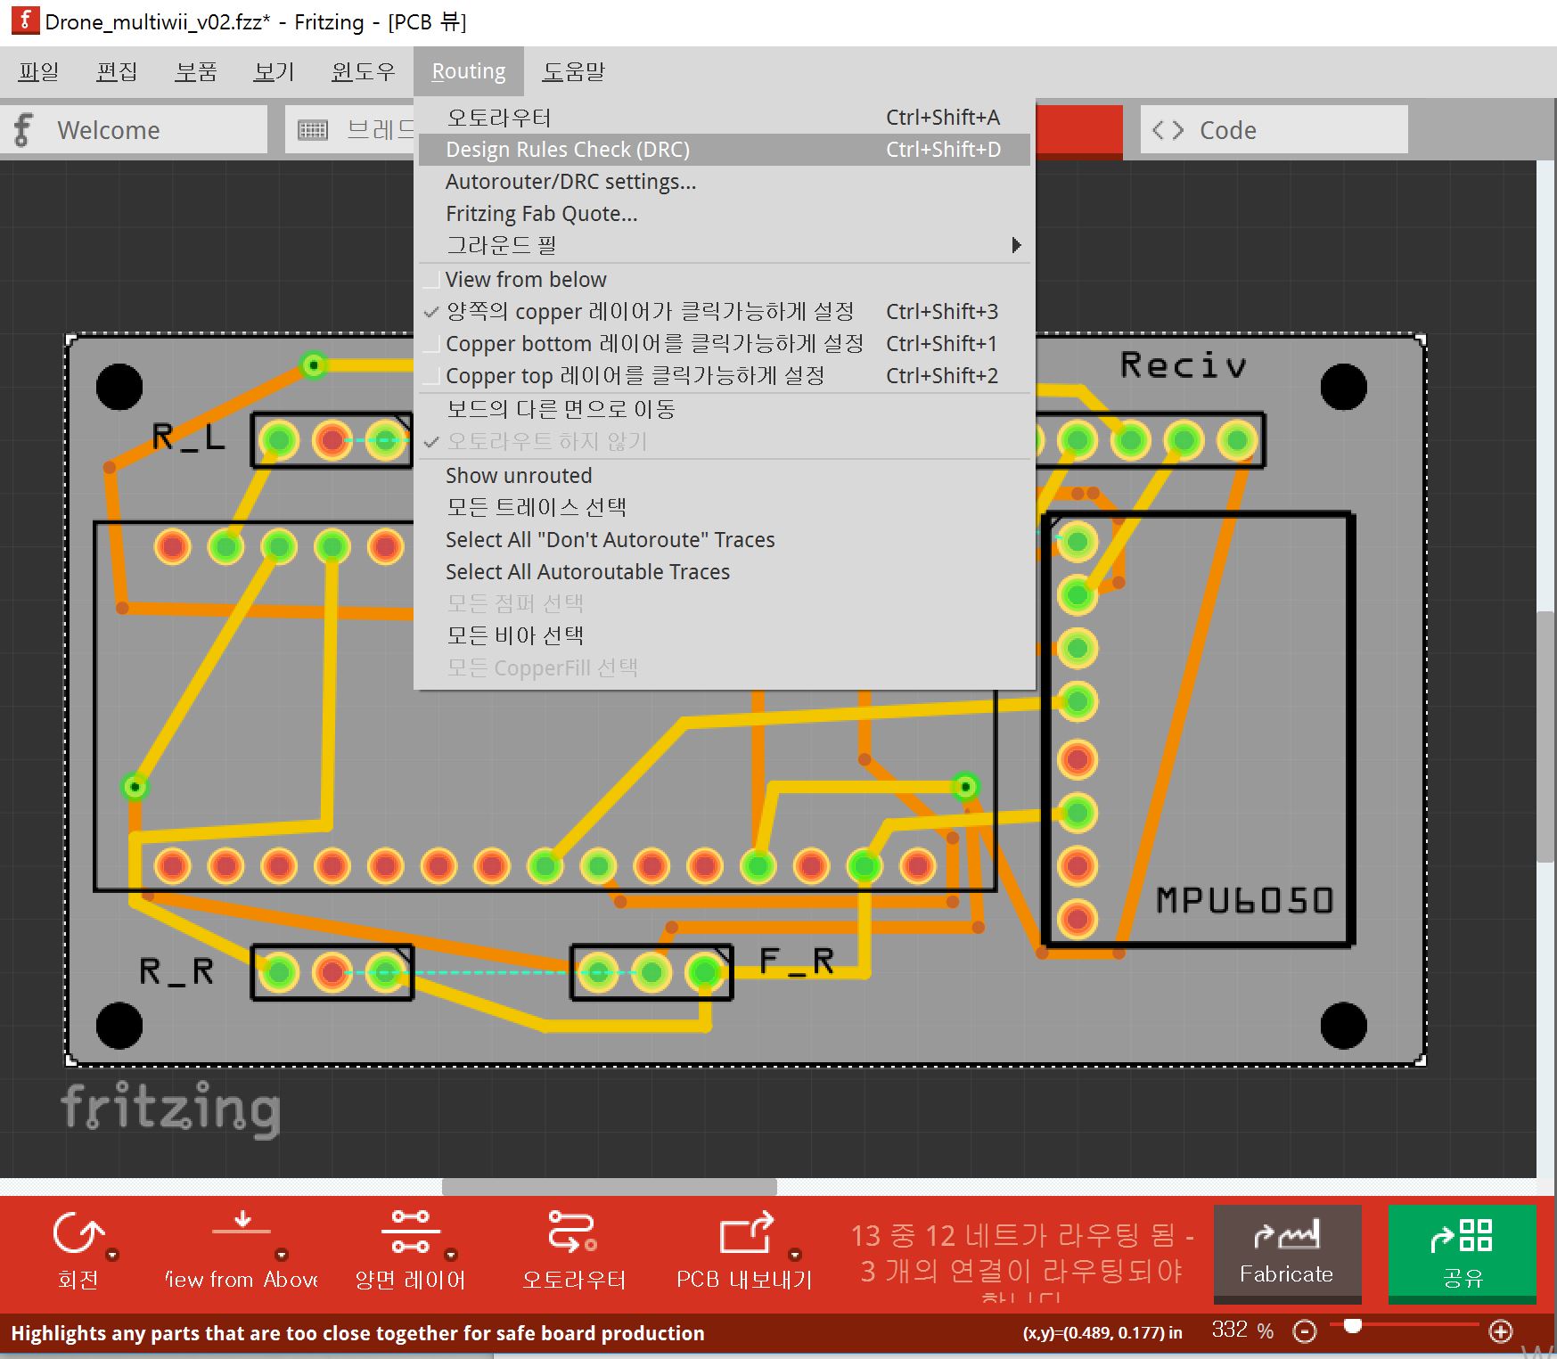The width and height of the screenshot is (1557, 1359).
Task: Open the PCB 내보내기 dropdown arrow
Action: pos(795,1255)
